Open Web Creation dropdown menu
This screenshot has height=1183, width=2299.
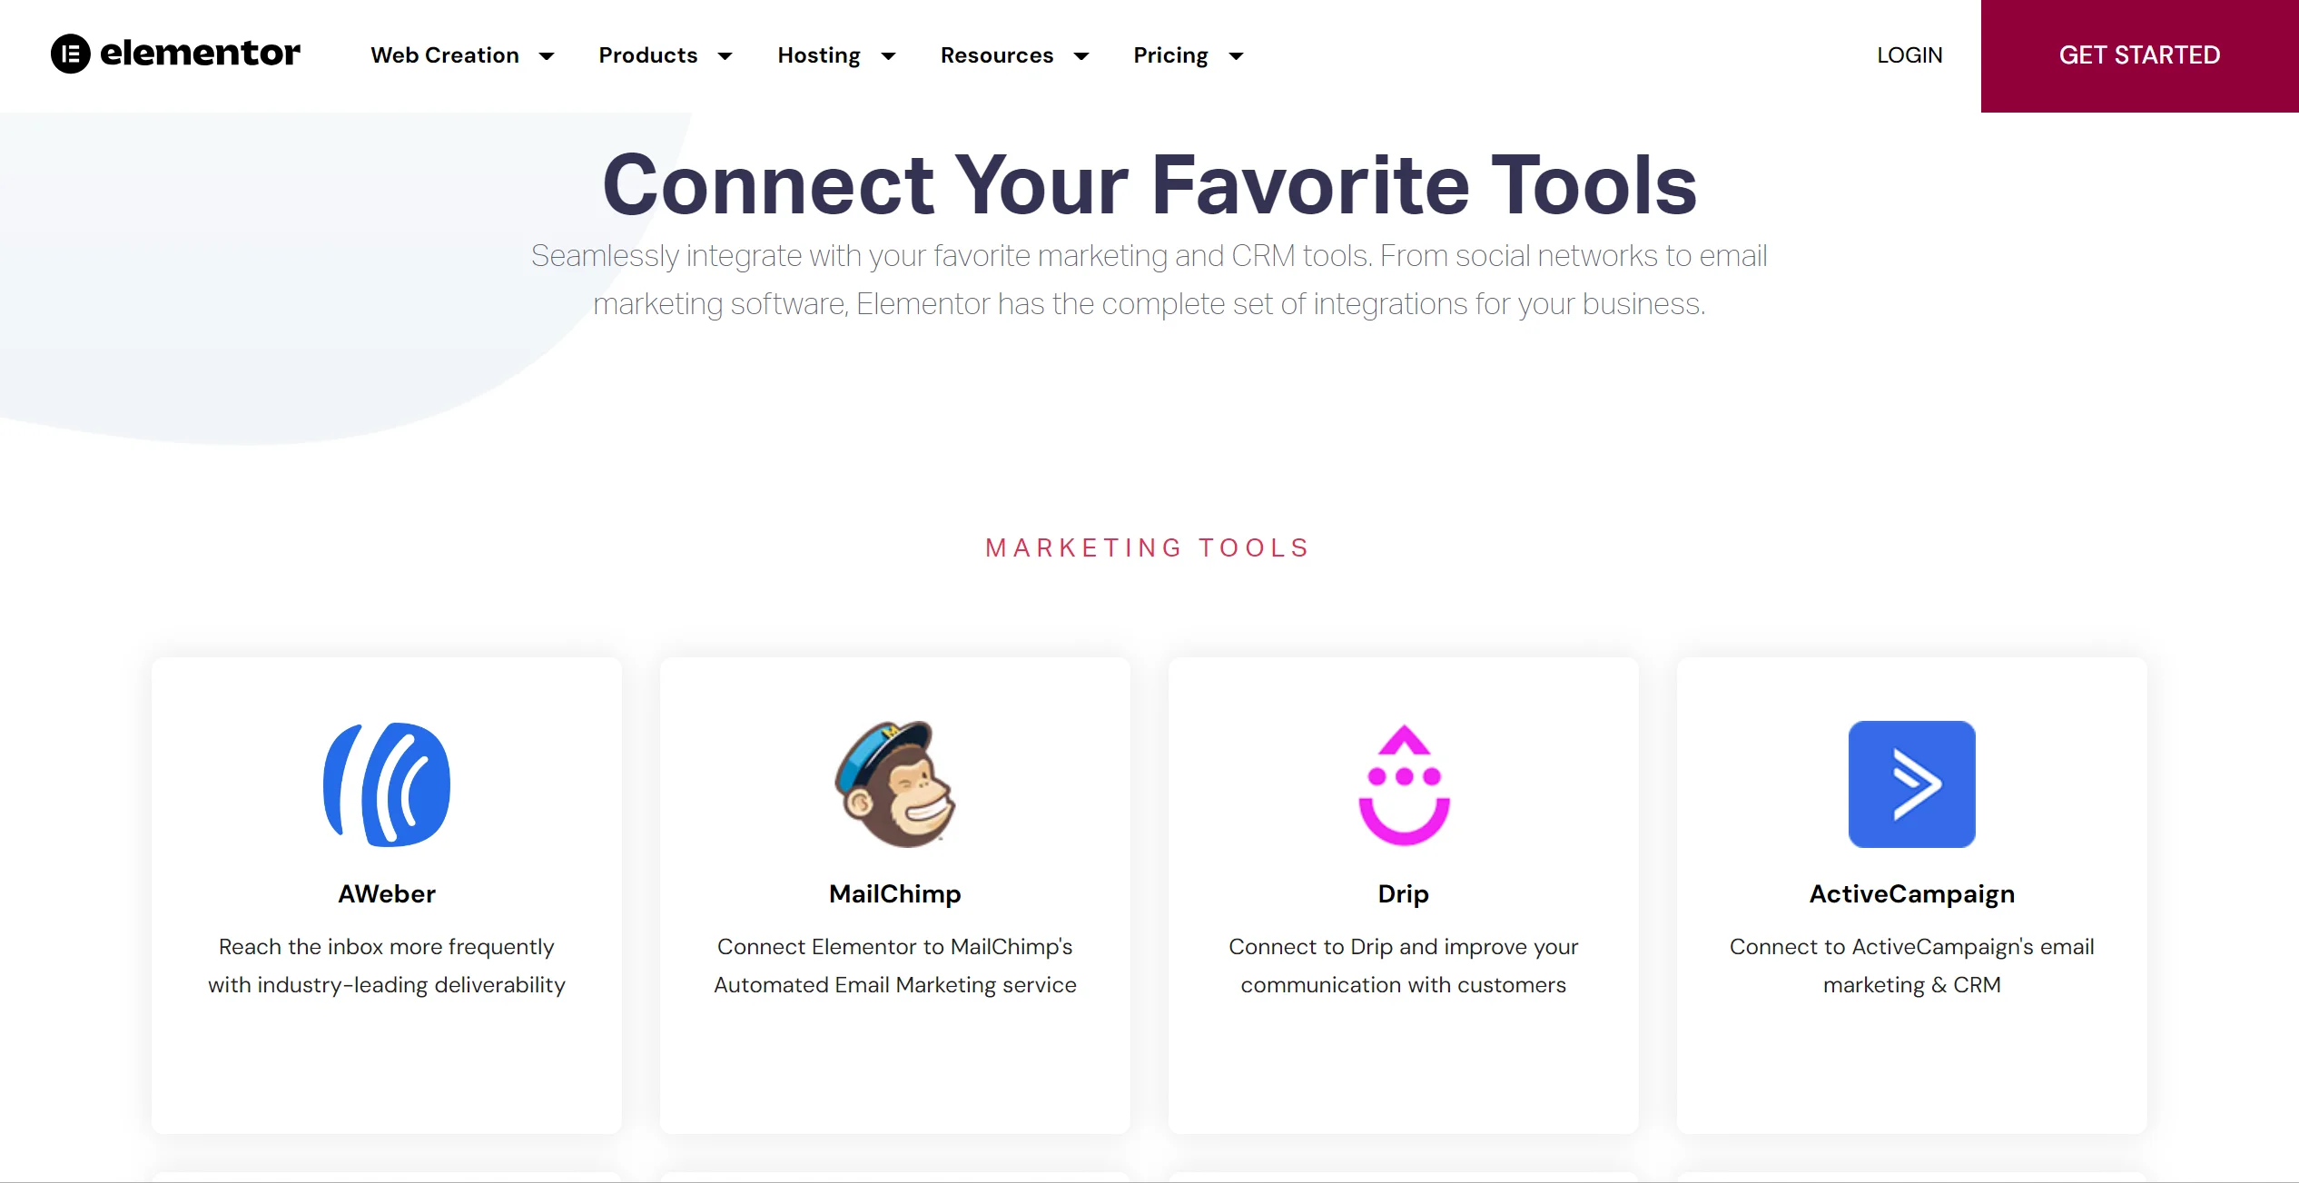(459, 55)
